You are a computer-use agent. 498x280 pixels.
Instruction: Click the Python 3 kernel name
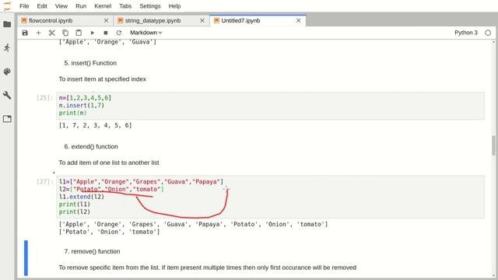[466, 33]
